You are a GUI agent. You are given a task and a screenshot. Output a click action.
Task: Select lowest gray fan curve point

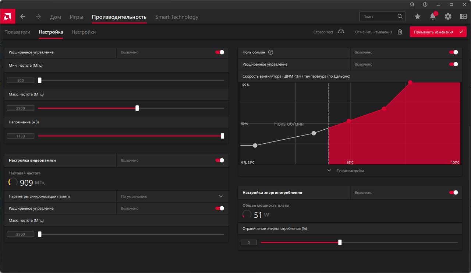pyautogui.click(x=255, y=146)
